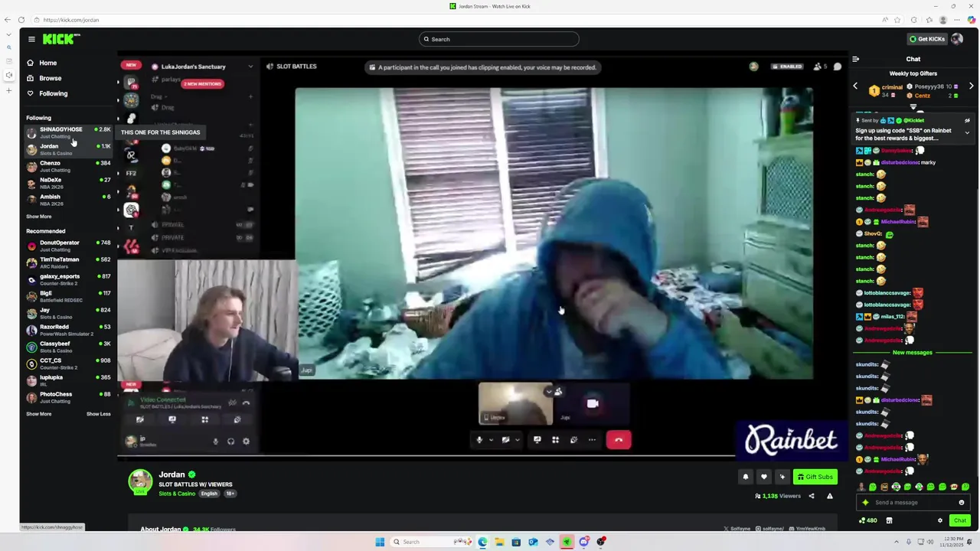
Task: Click the browser favorites star icon
Action: click(x=899, y=20)
